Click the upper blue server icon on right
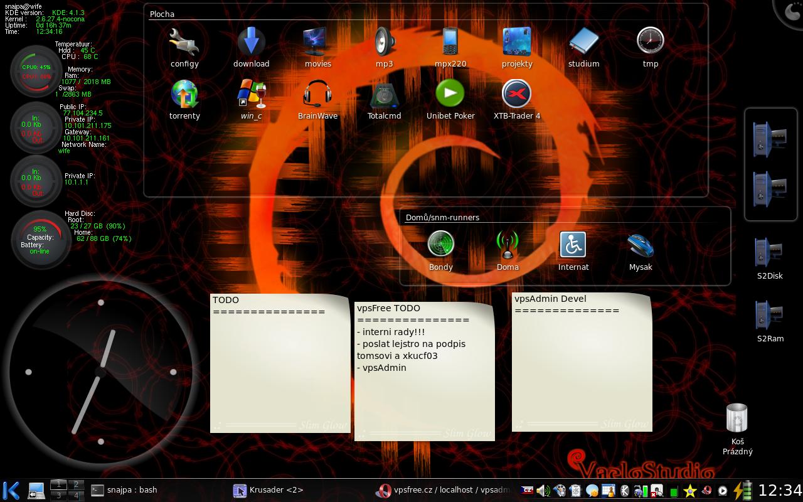This screenshot has width=803, height=502. pos(770,138)
